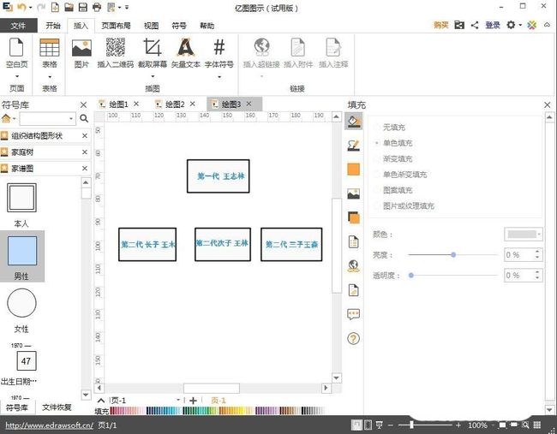Select the 图案填充 radio option
The width and height of the screenshot is (557, 434).
(x=377, y=190)
